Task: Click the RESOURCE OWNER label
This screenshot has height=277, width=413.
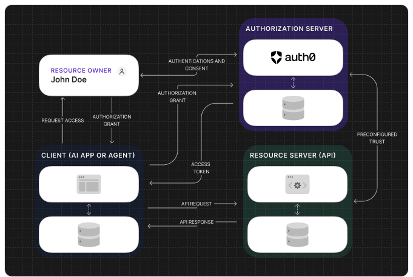Action: pos(81,70)
